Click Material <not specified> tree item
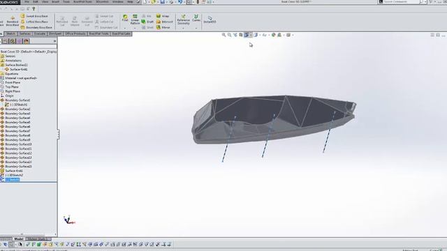This screenshot has width=447, height=251. [x=21, y=78]
